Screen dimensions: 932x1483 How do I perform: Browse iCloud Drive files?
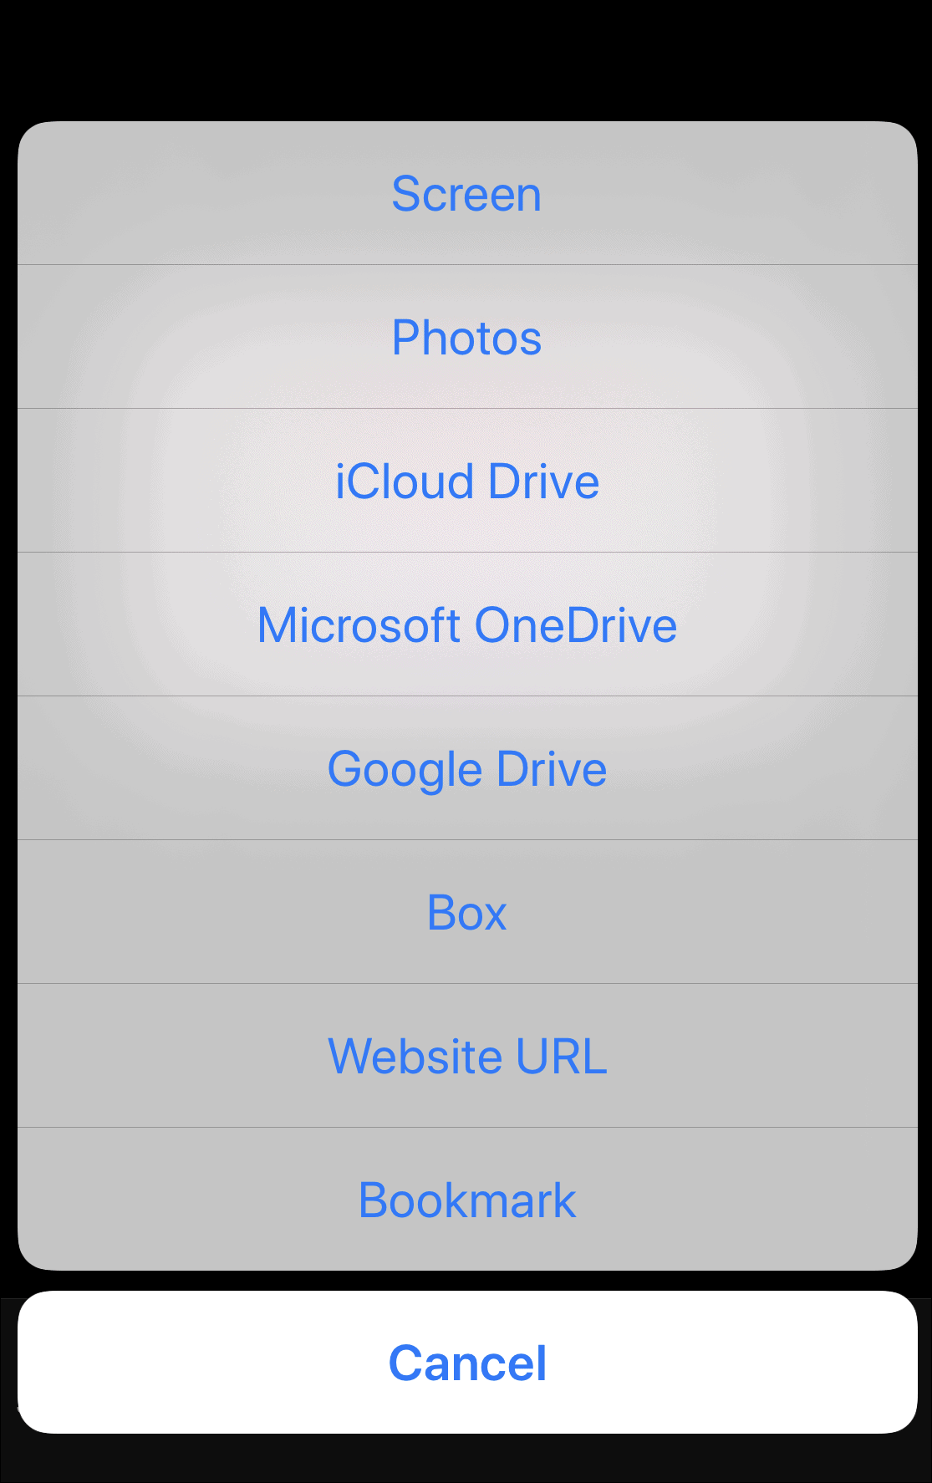(x=467, y=481)
